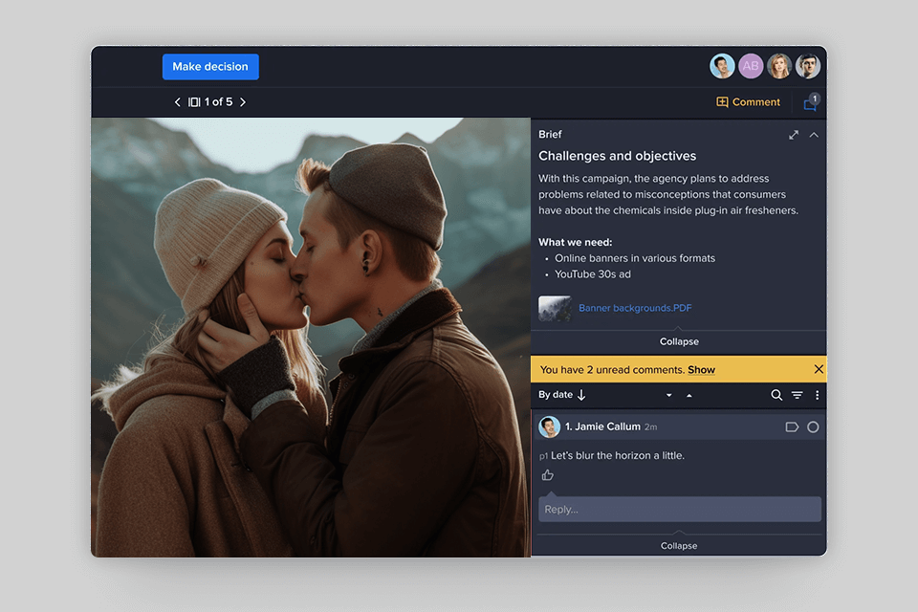Dismiss the unread comments banner
Screen dimensions: 918x612
tap(819, 369)
